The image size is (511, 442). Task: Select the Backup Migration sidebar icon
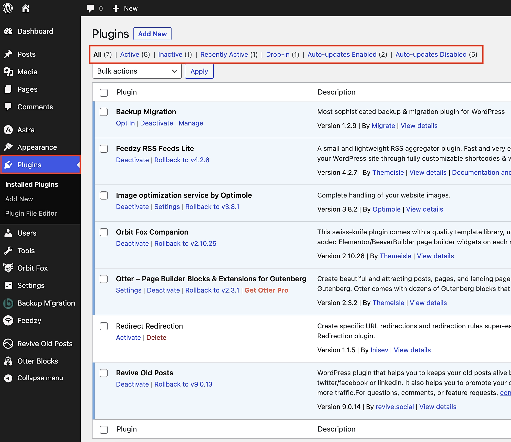click(x=8, y=303)
